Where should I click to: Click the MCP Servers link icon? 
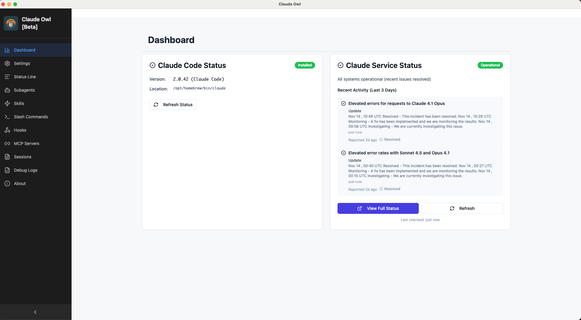point(7,143)
